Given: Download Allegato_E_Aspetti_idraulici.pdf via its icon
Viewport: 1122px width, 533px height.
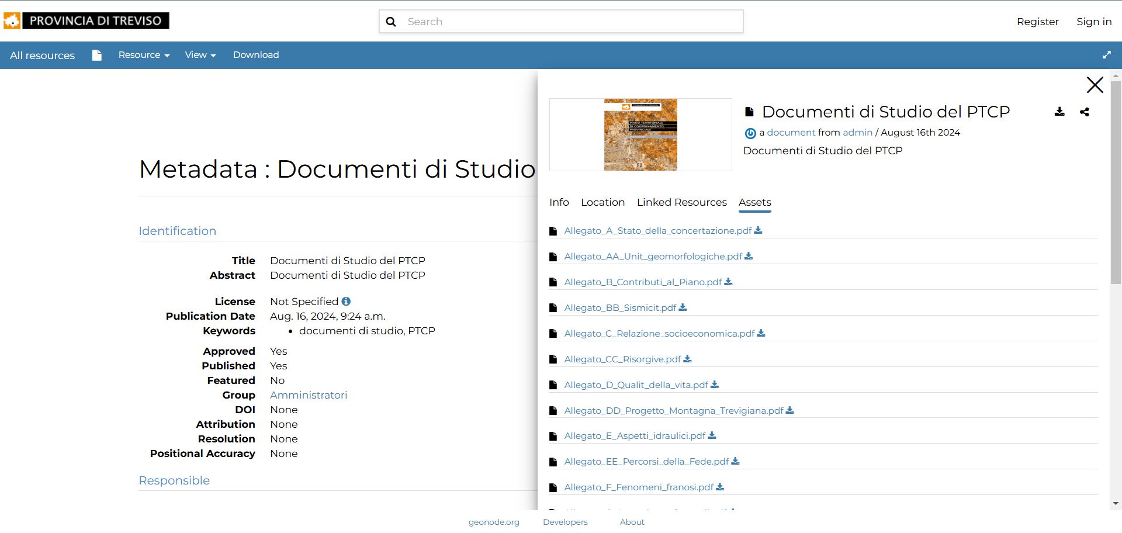Looking at the screenshot, I should point(712,435).
